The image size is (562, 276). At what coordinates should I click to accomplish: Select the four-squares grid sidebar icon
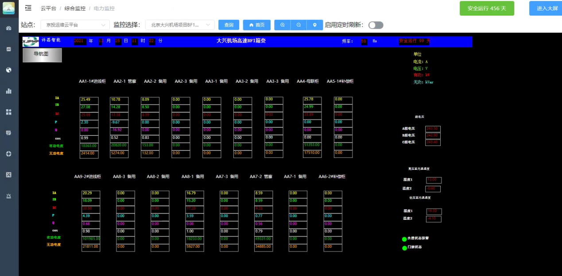(x=8, y=112)
